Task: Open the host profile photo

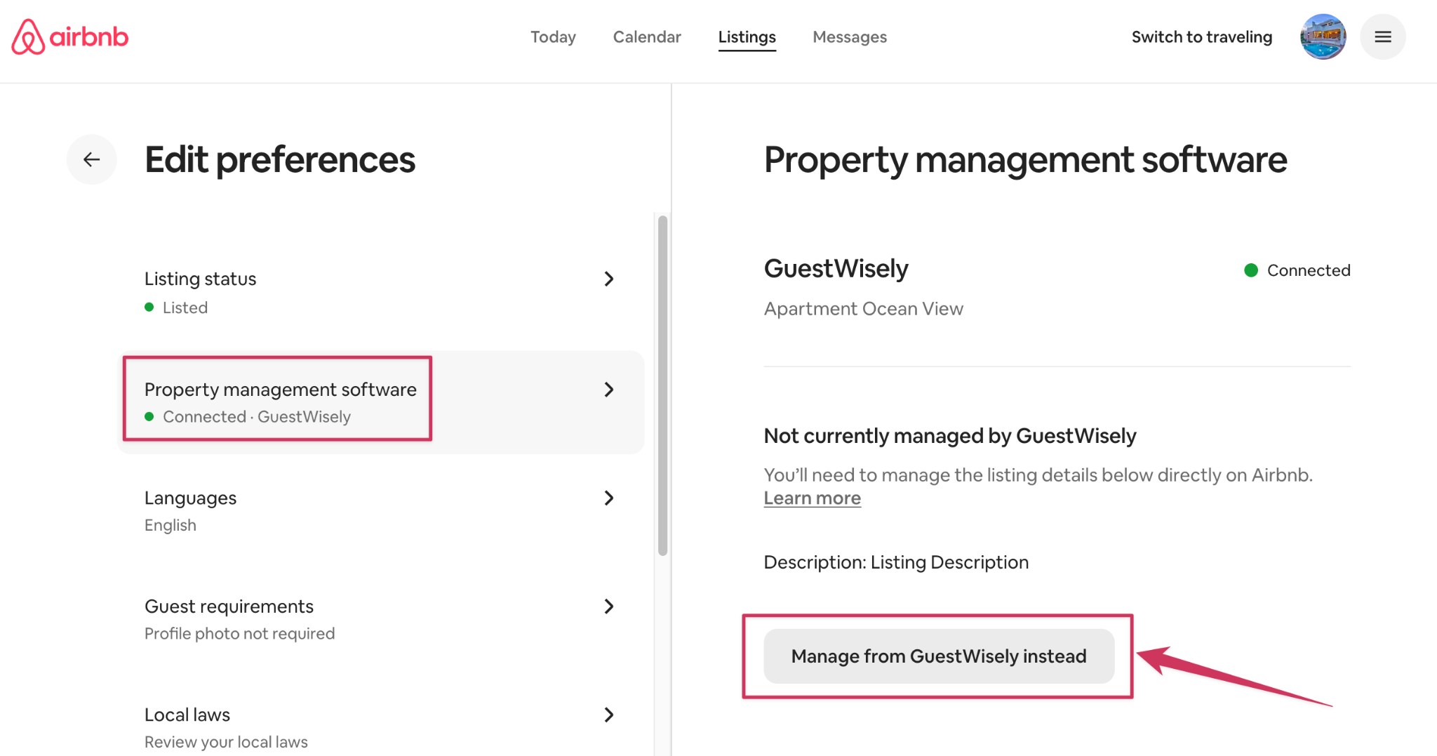Action: click(x=1323, y=37)
